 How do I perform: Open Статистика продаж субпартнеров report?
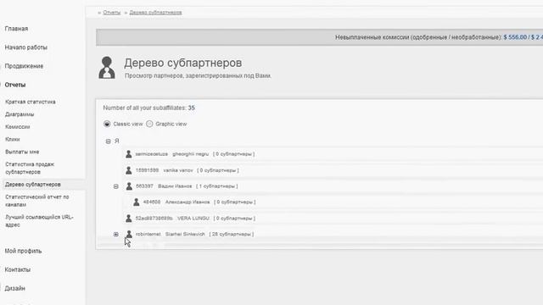pyautogui.click(x=30, y=168)
